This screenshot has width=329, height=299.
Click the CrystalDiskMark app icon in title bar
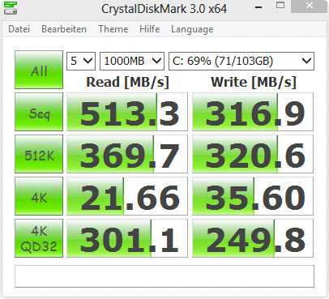[11, 7]
